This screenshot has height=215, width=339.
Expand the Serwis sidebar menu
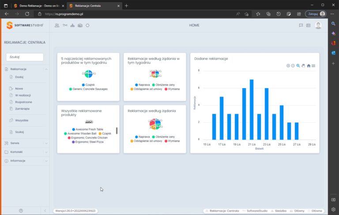[26, 143]
